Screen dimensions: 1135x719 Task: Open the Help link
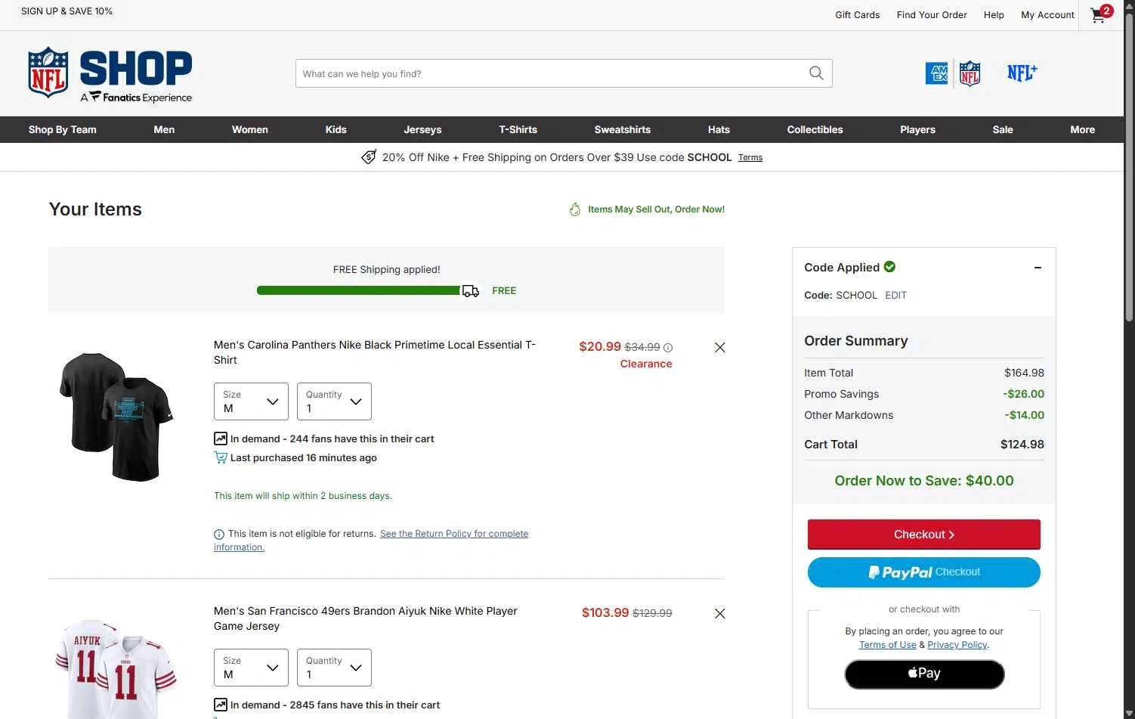(x=994, y=14)
